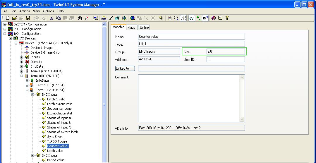Click the magnifying glass zoom icon
Screen dimensions: 316x163
tap(176, 18)
